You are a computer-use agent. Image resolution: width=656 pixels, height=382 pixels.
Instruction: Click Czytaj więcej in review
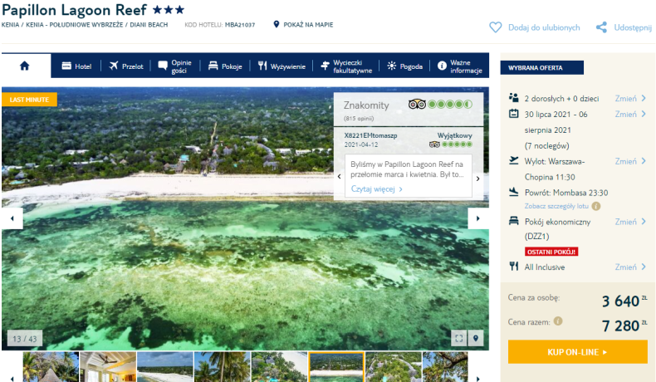(376, 189)
